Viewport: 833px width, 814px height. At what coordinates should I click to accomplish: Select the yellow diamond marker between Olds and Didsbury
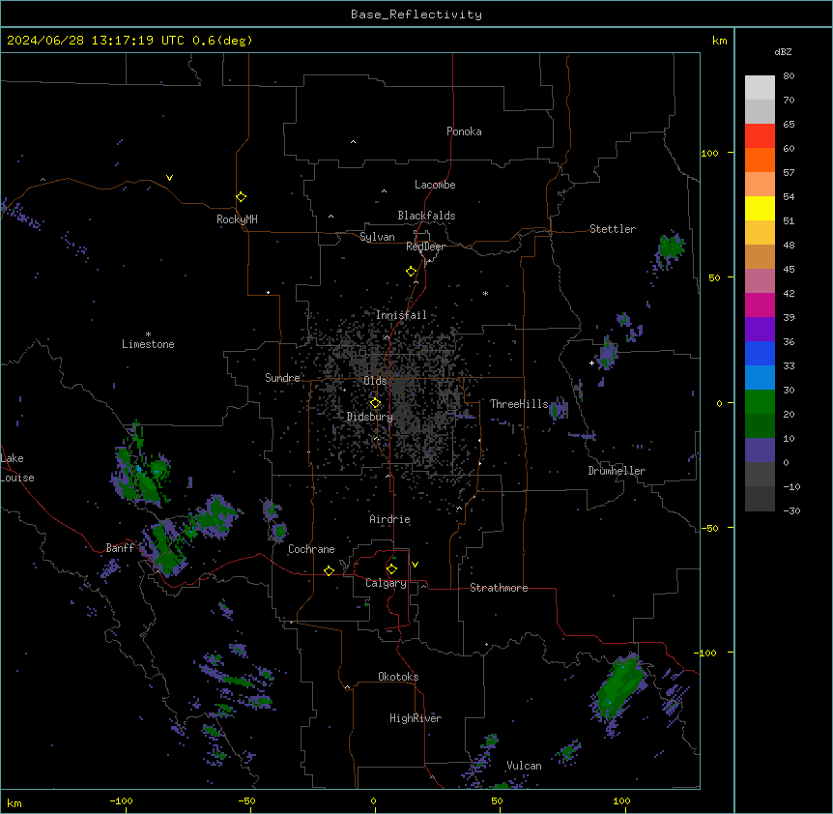tap(375, 403)
